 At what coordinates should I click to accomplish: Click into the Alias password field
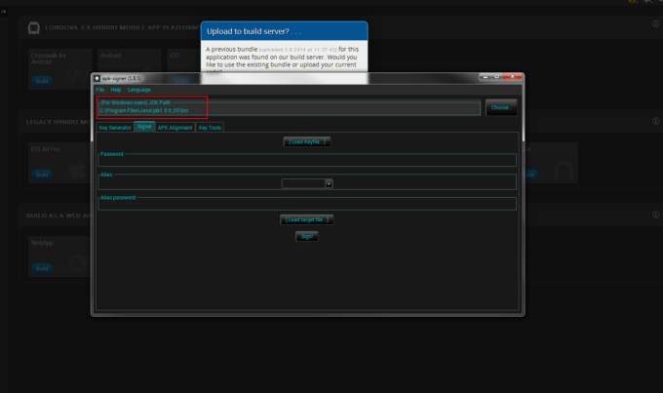[x=307, y=205]
